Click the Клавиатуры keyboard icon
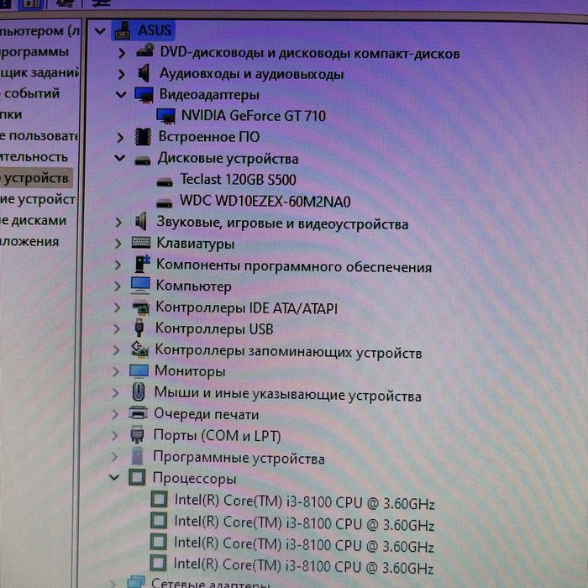Screen dimensions: 588x588 (141, 243)
